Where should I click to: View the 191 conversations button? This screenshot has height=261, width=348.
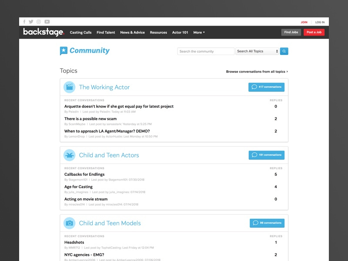(x=267, y=155)
